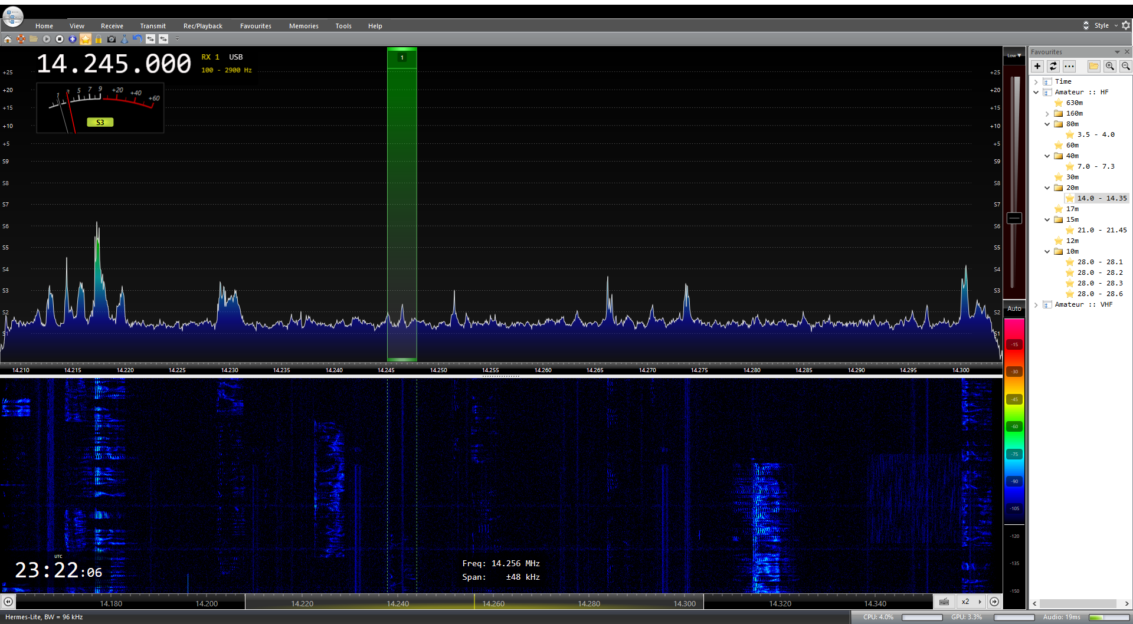Toggle the padlock lock icon

point(99,39)
